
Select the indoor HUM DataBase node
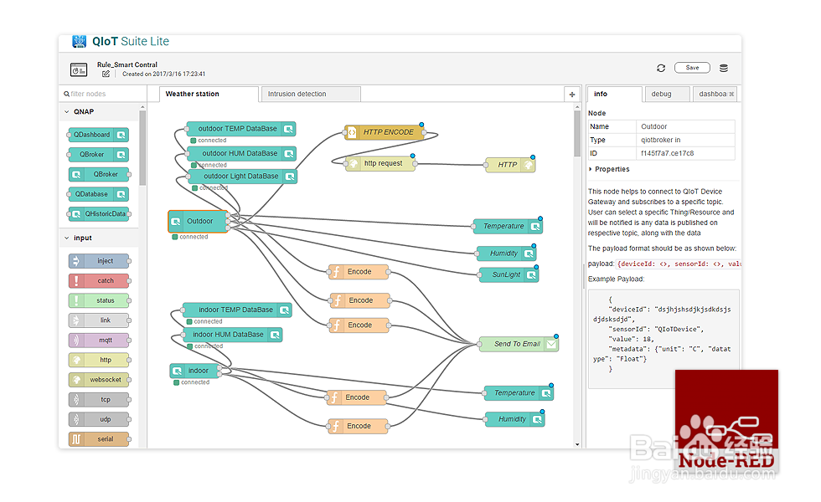[x=233, y=335]
